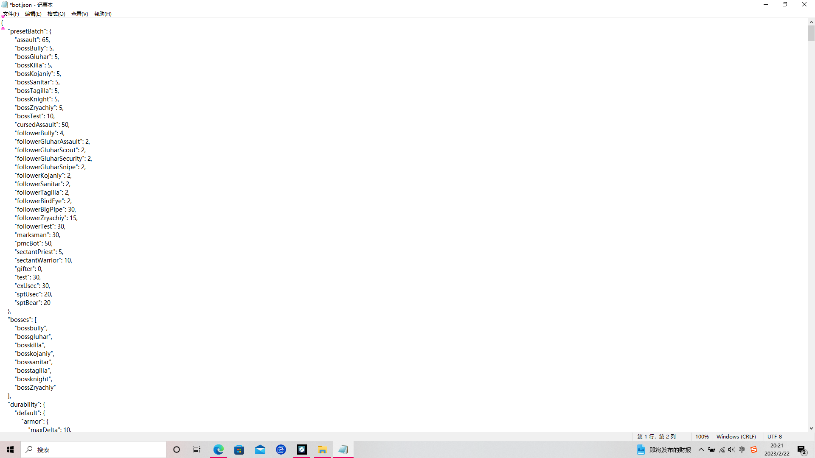Viewport: 815px width, 458px height.
Task: Click the Notepad icon in title bar
Action: (x=5, y=5)
